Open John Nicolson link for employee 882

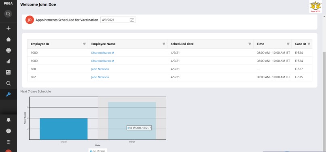100,77
